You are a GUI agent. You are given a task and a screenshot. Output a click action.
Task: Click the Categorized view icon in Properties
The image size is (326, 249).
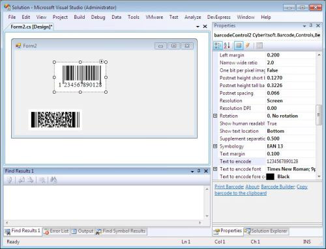218,46
